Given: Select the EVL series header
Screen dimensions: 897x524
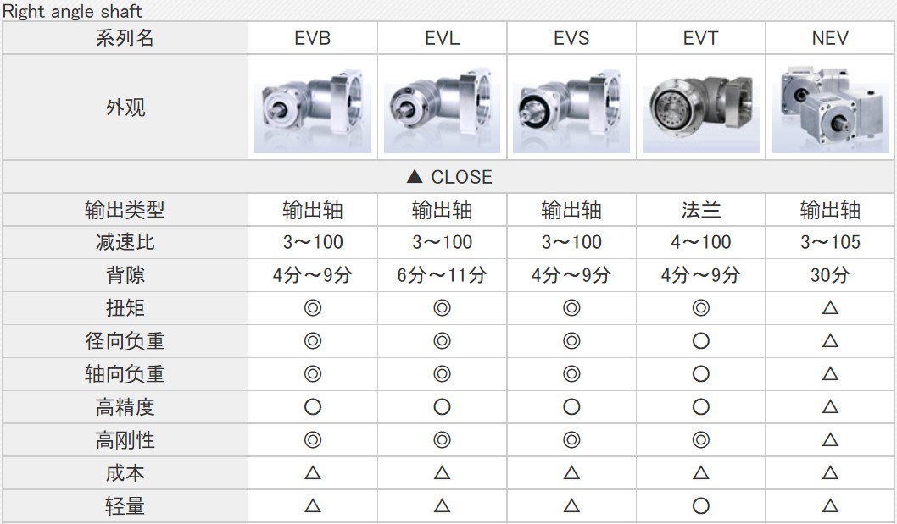Looking at the screenshot, I should 442,38.
